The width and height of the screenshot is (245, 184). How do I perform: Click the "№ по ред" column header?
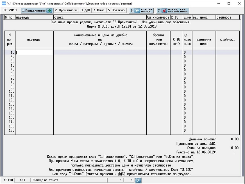coord(10,39)
